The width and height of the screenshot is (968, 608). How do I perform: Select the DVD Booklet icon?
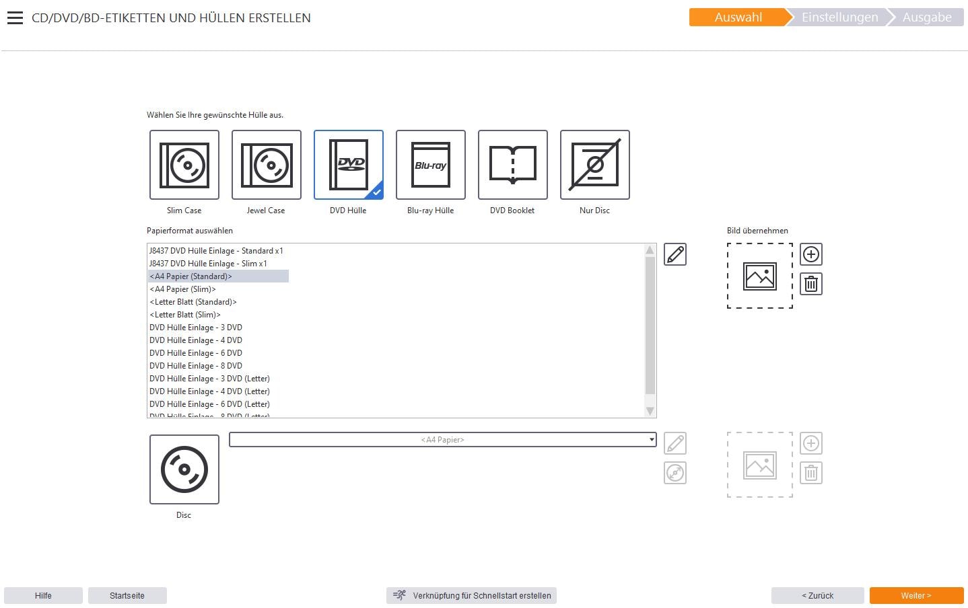tap(513, 165)
